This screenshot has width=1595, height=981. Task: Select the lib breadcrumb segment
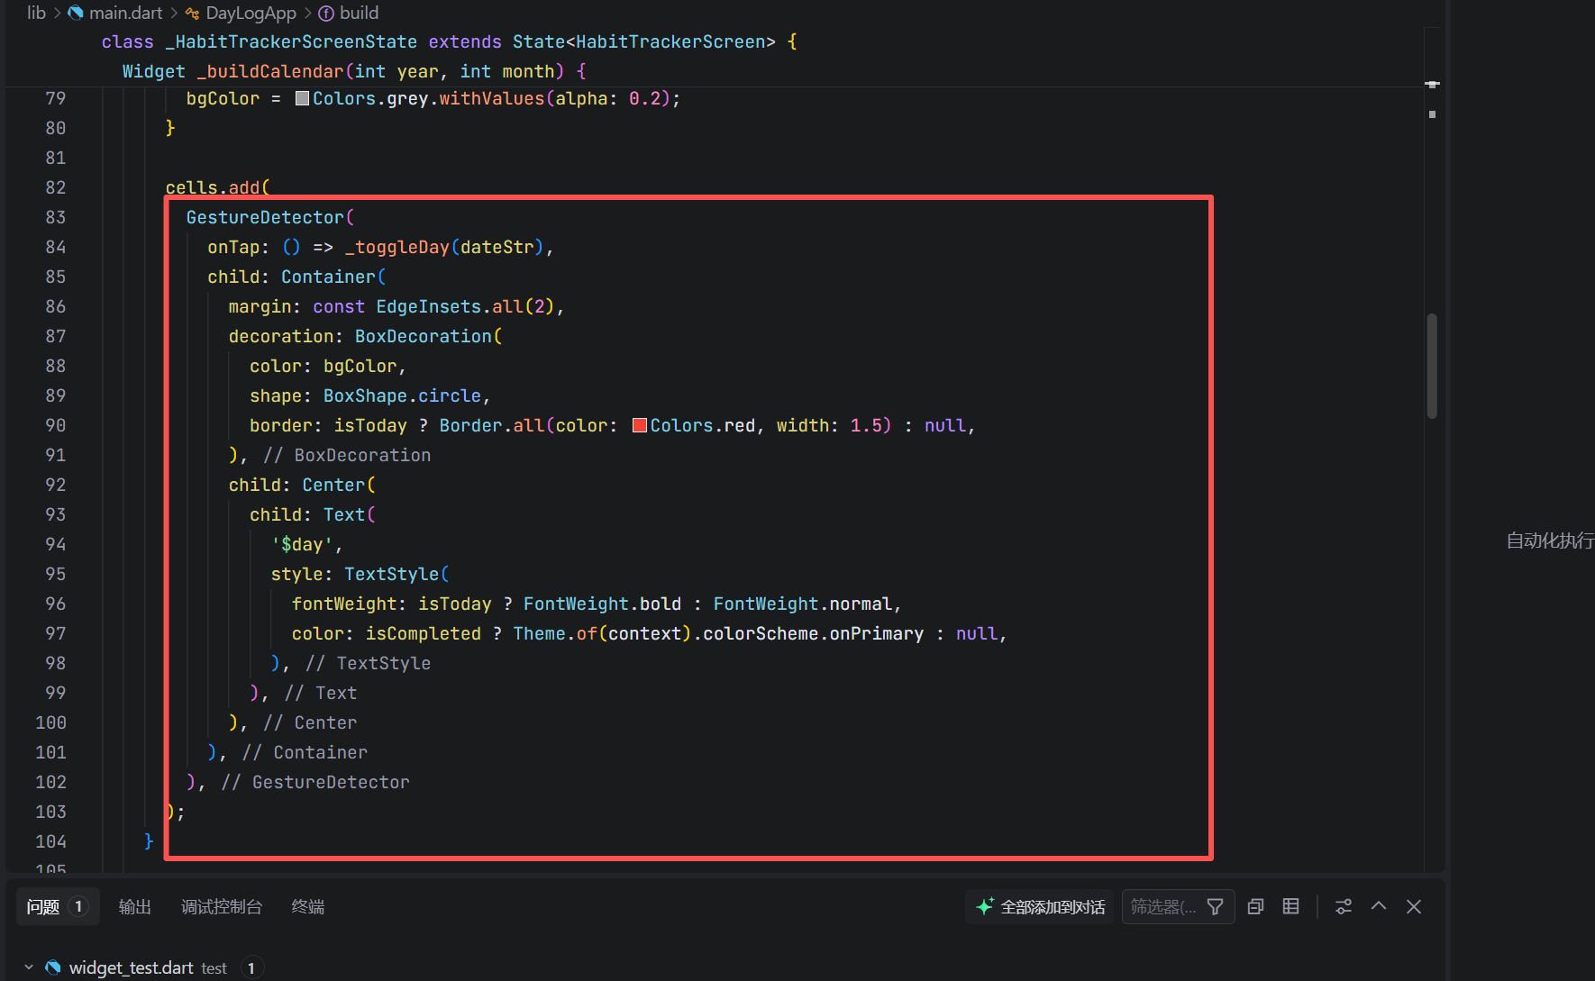point(36,13)
